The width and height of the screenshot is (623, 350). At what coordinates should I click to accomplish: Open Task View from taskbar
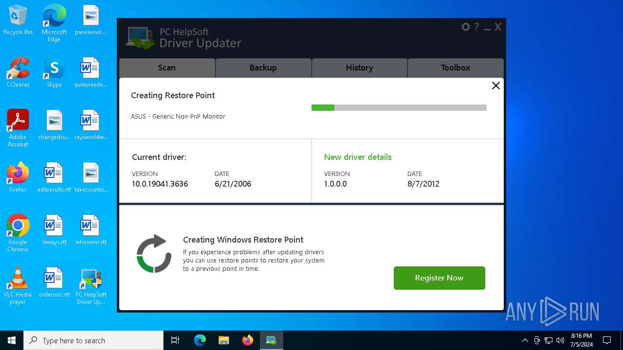click(x=175, y=340)
